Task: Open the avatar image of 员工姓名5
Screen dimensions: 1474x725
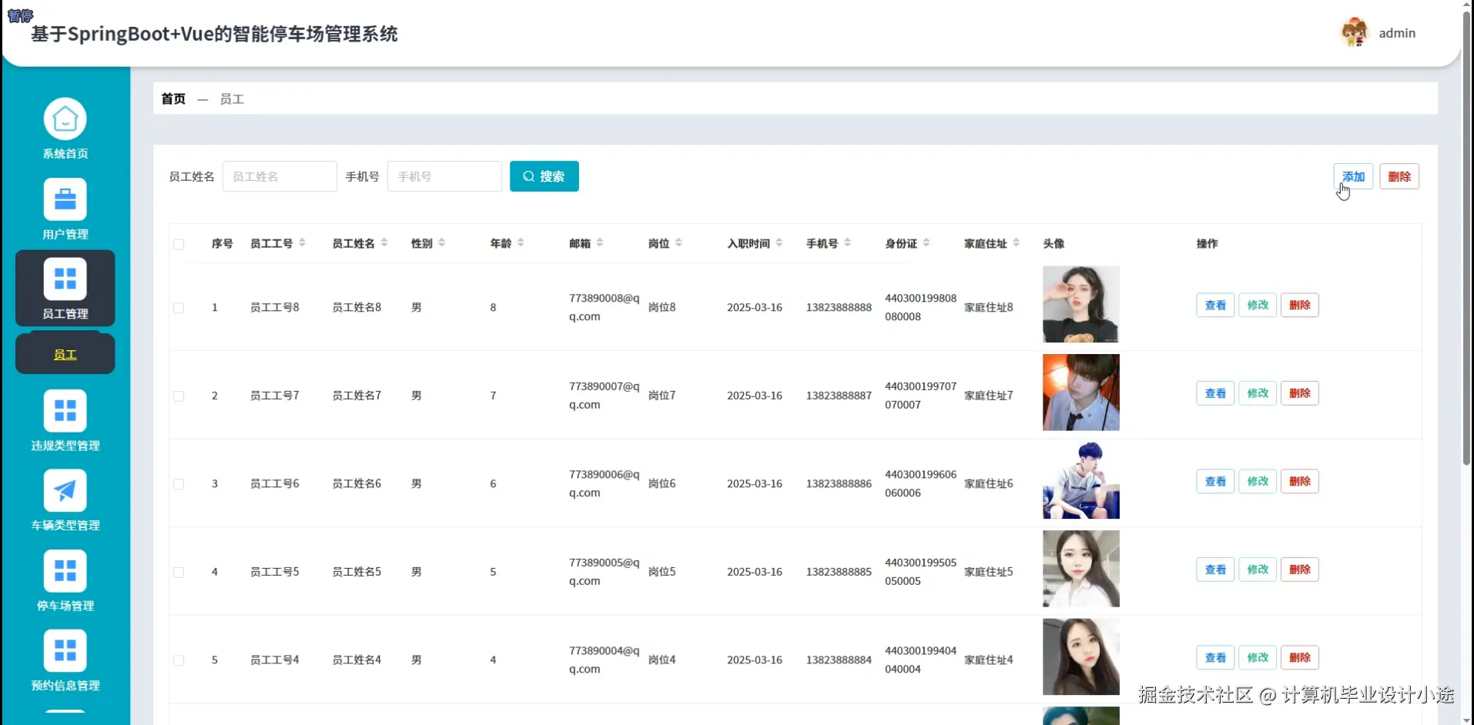Action: pos(1080,569)
